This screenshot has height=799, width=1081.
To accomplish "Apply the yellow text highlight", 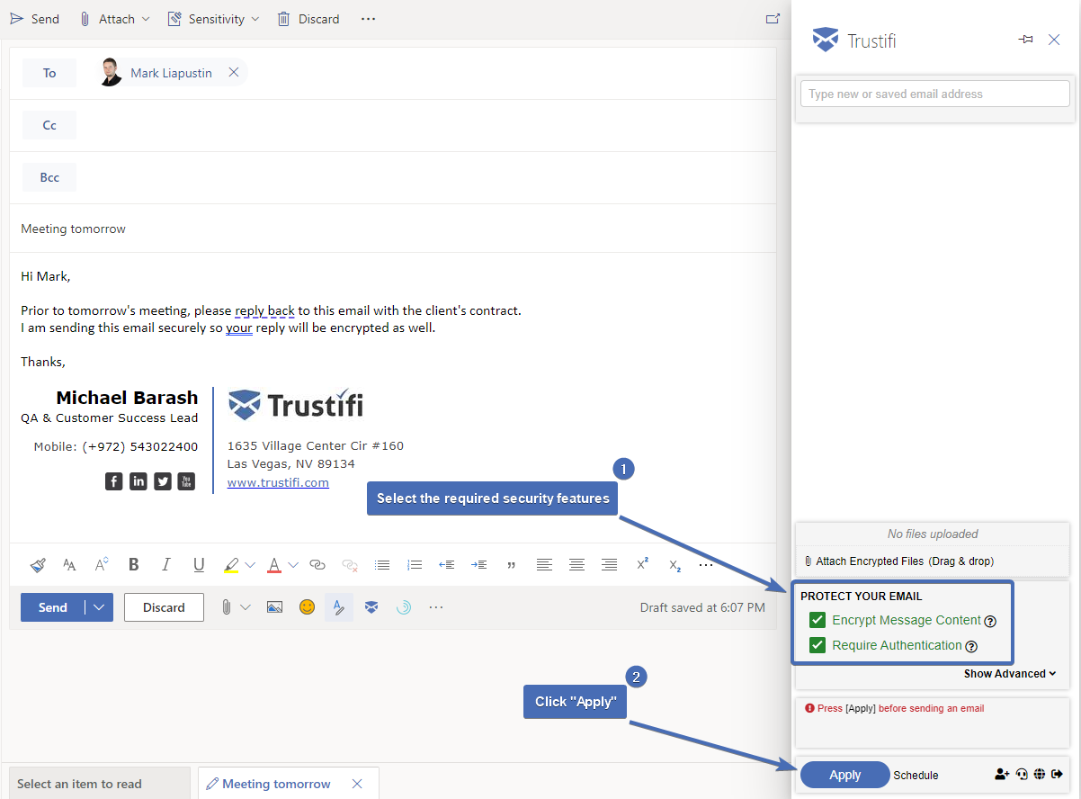I will click(231, 565).
